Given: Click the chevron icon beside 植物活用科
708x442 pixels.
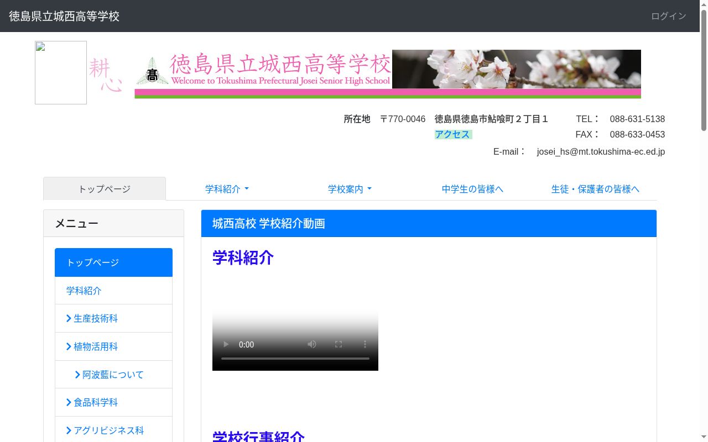Looking at the screenshot, I should [x=69, y=346].
